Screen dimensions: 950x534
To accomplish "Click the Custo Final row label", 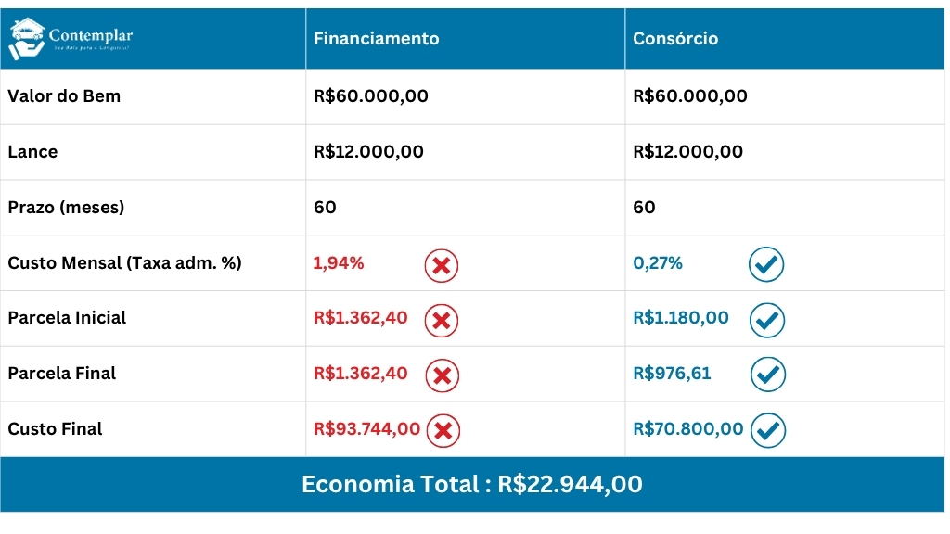I will [55, 428].
